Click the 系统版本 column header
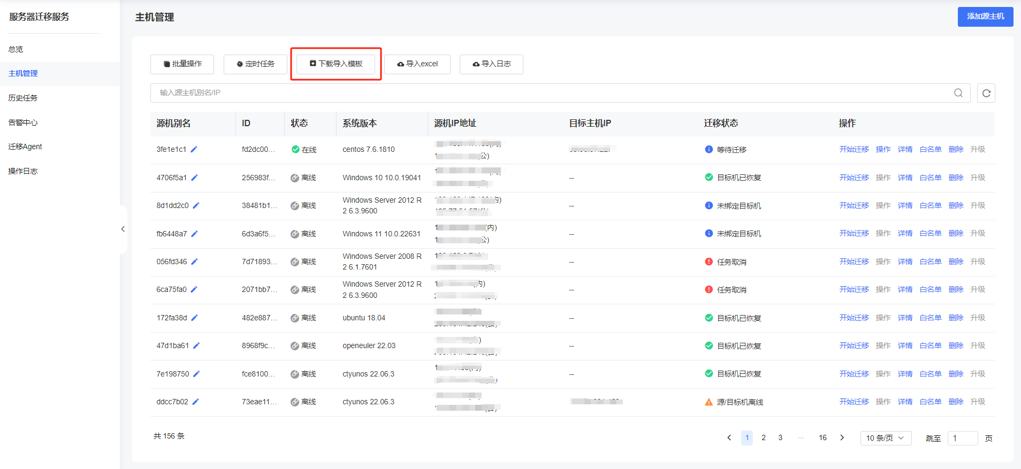The width and height of the screenshot is (1021, 469). (x=360, y=123)
